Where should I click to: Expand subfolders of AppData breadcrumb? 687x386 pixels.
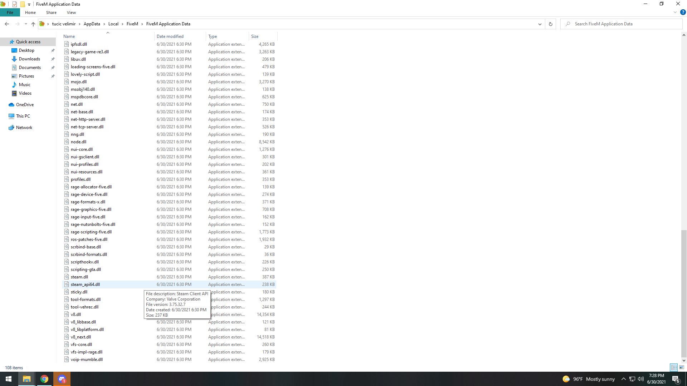click(104, 24)
